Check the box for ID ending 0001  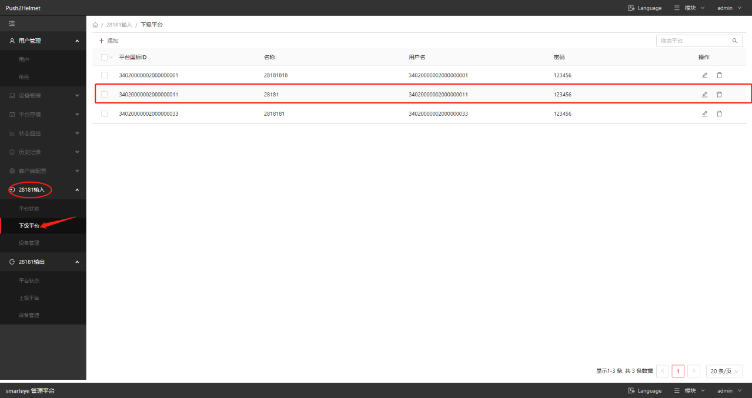point(104,75)
